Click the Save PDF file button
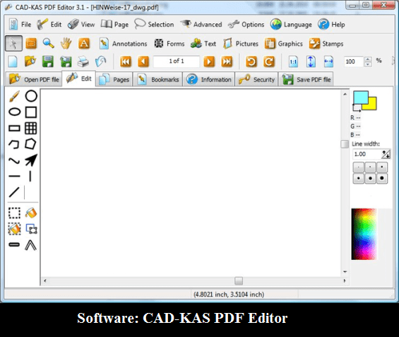399x337 pixels. coord(306,79)
